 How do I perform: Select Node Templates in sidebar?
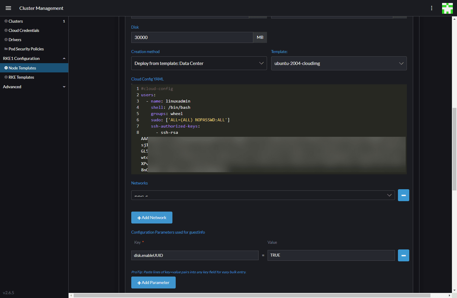coord(22,68)
